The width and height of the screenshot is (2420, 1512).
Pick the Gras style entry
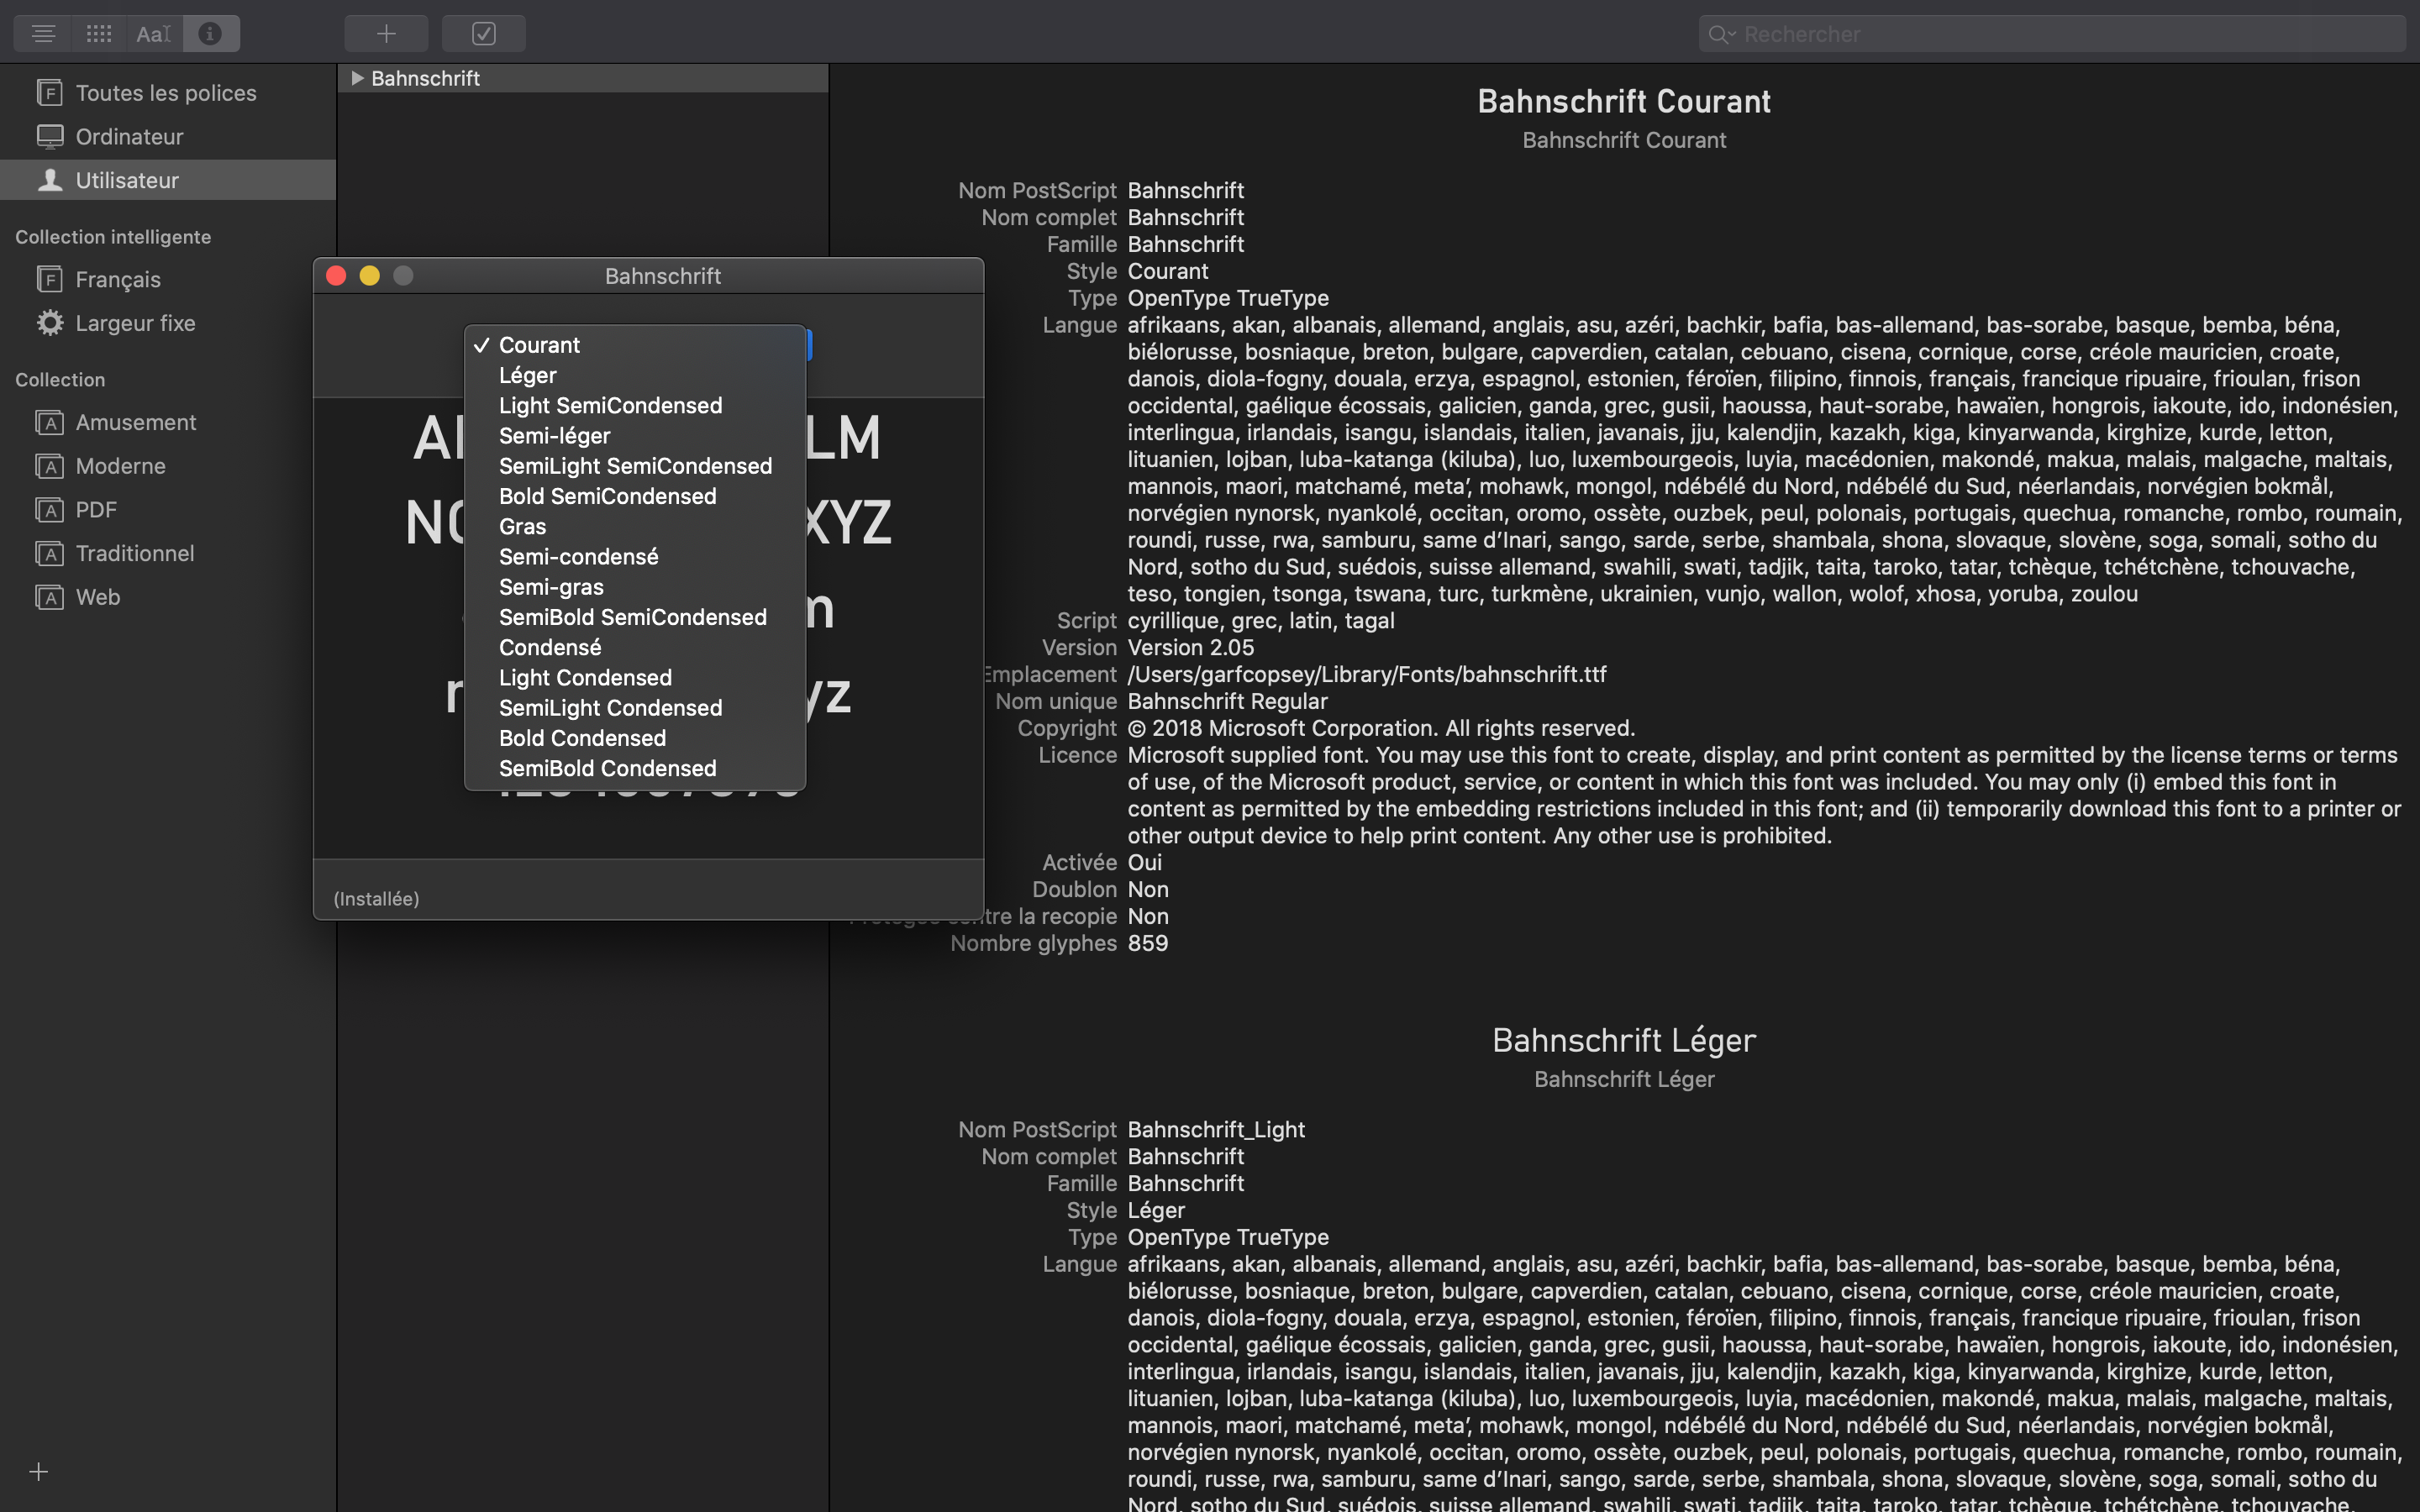click(x=522, y=526)
